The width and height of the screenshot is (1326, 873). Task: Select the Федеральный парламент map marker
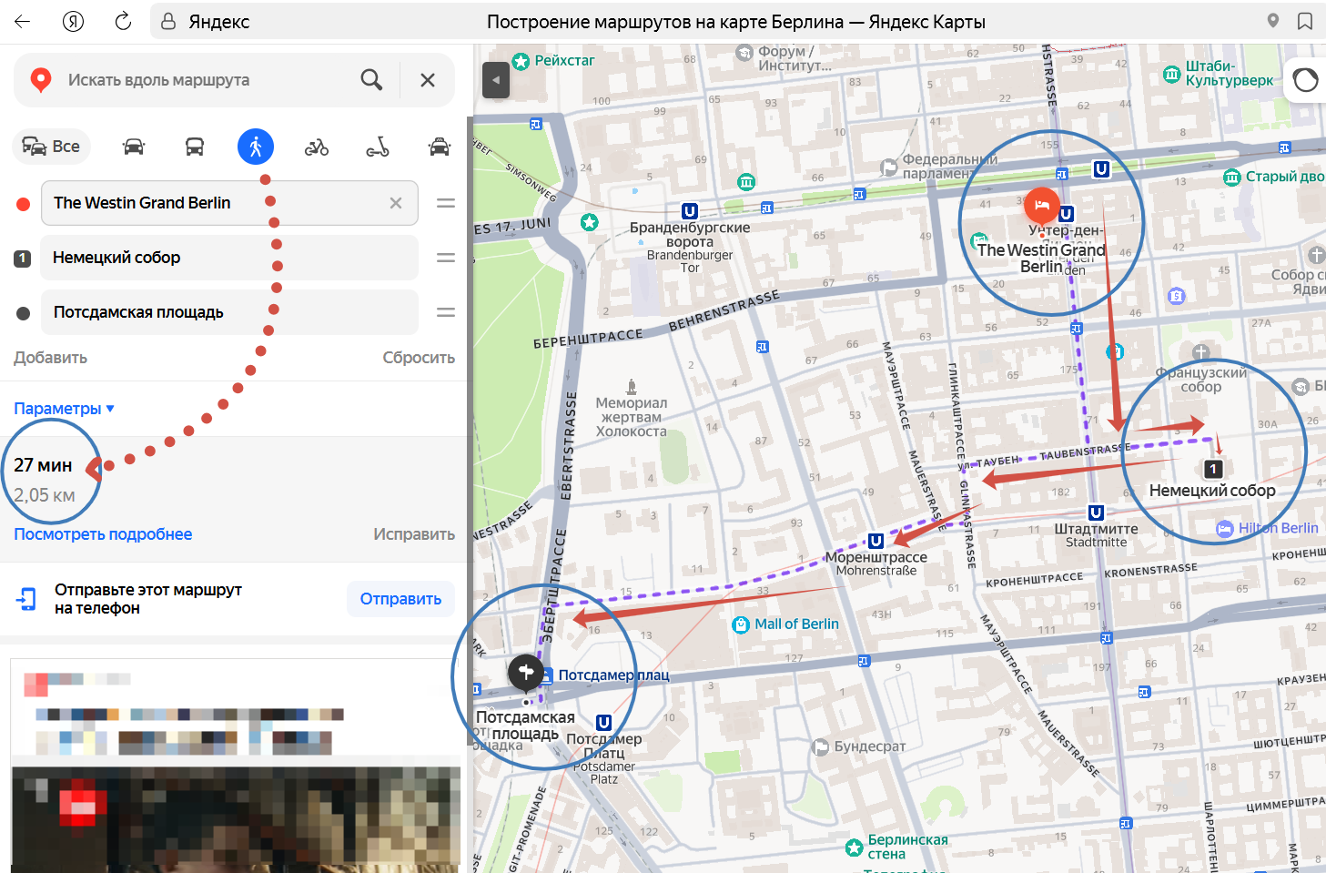click(889, 167)
